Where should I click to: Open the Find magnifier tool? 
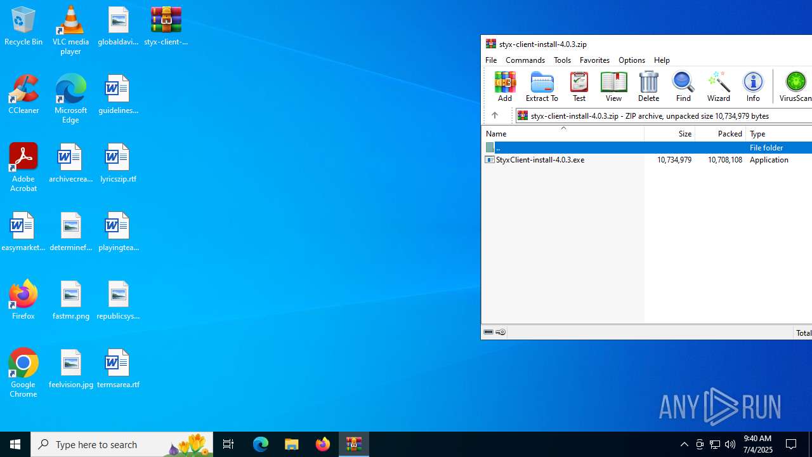point(683,86)
